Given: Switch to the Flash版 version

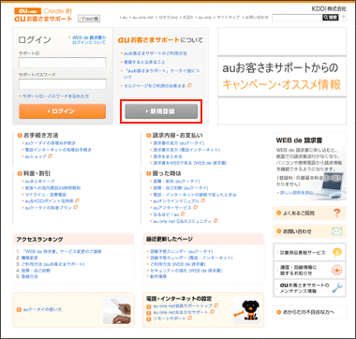Looking at the screenshot, I should 89,19.
